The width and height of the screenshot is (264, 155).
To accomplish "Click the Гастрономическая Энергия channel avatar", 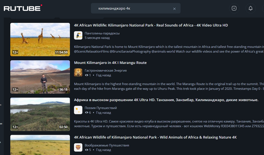I will pyautogui.click(x=78, y=73).
